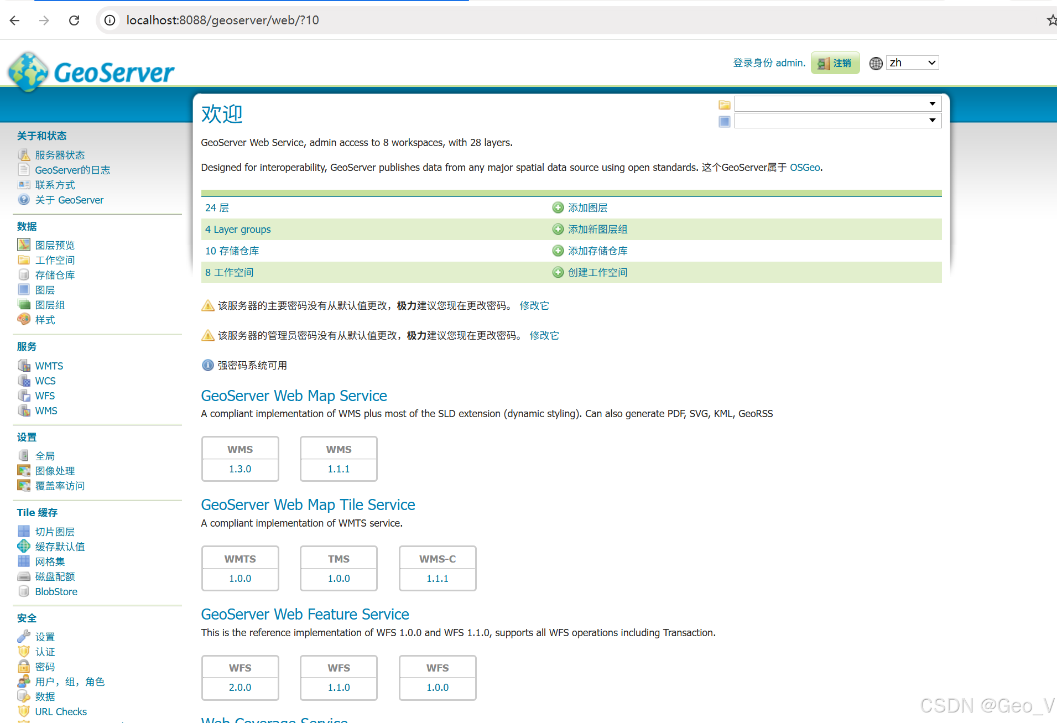Click the green plus icon for add layer
The height and width of the screenshot is (723, 1057).
[x=558, y=207]
